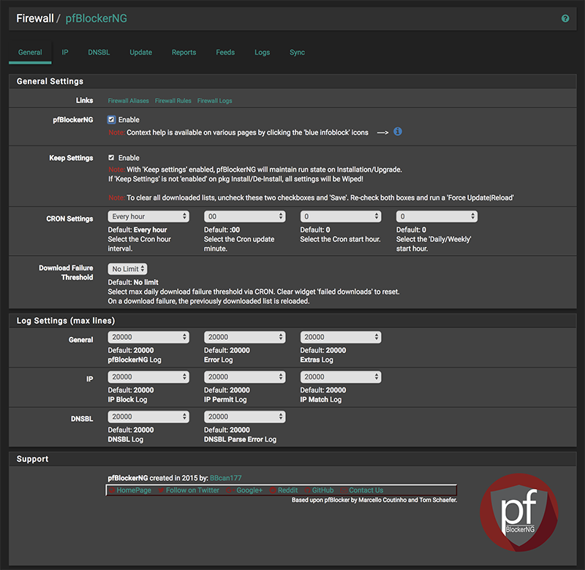
Task: Open the help icon in the page header
Action: tap(565, 18)
